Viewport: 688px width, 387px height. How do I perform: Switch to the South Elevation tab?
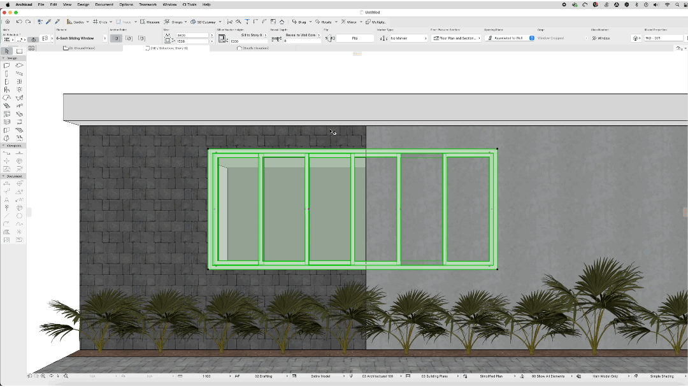pos(253,48)
